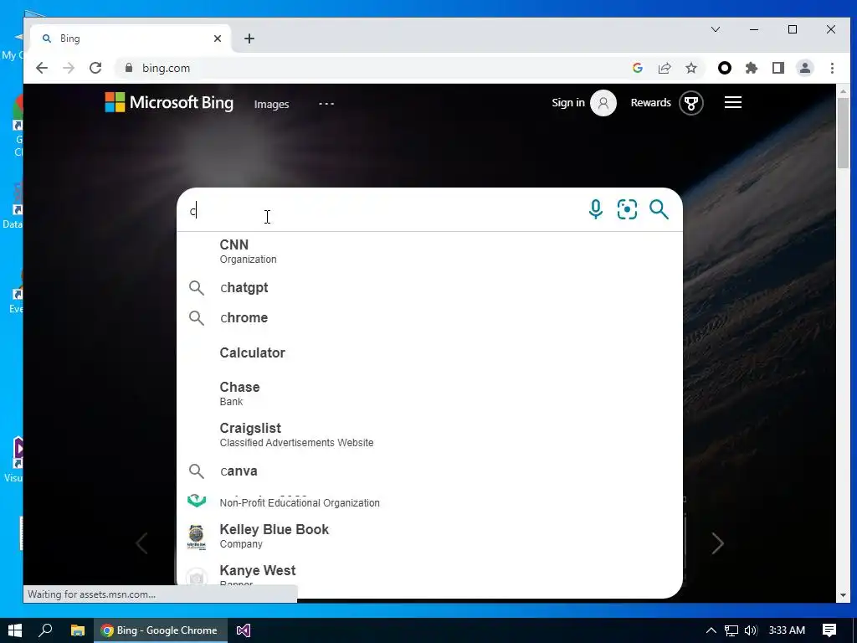Choose the chatgpt suggestion
Image resolution: width=857 pixels, height=643 pixels.
click(429, 288)
